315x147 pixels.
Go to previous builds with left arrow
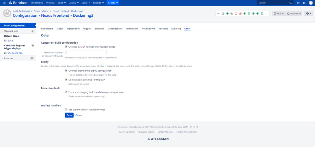point(219,14)
